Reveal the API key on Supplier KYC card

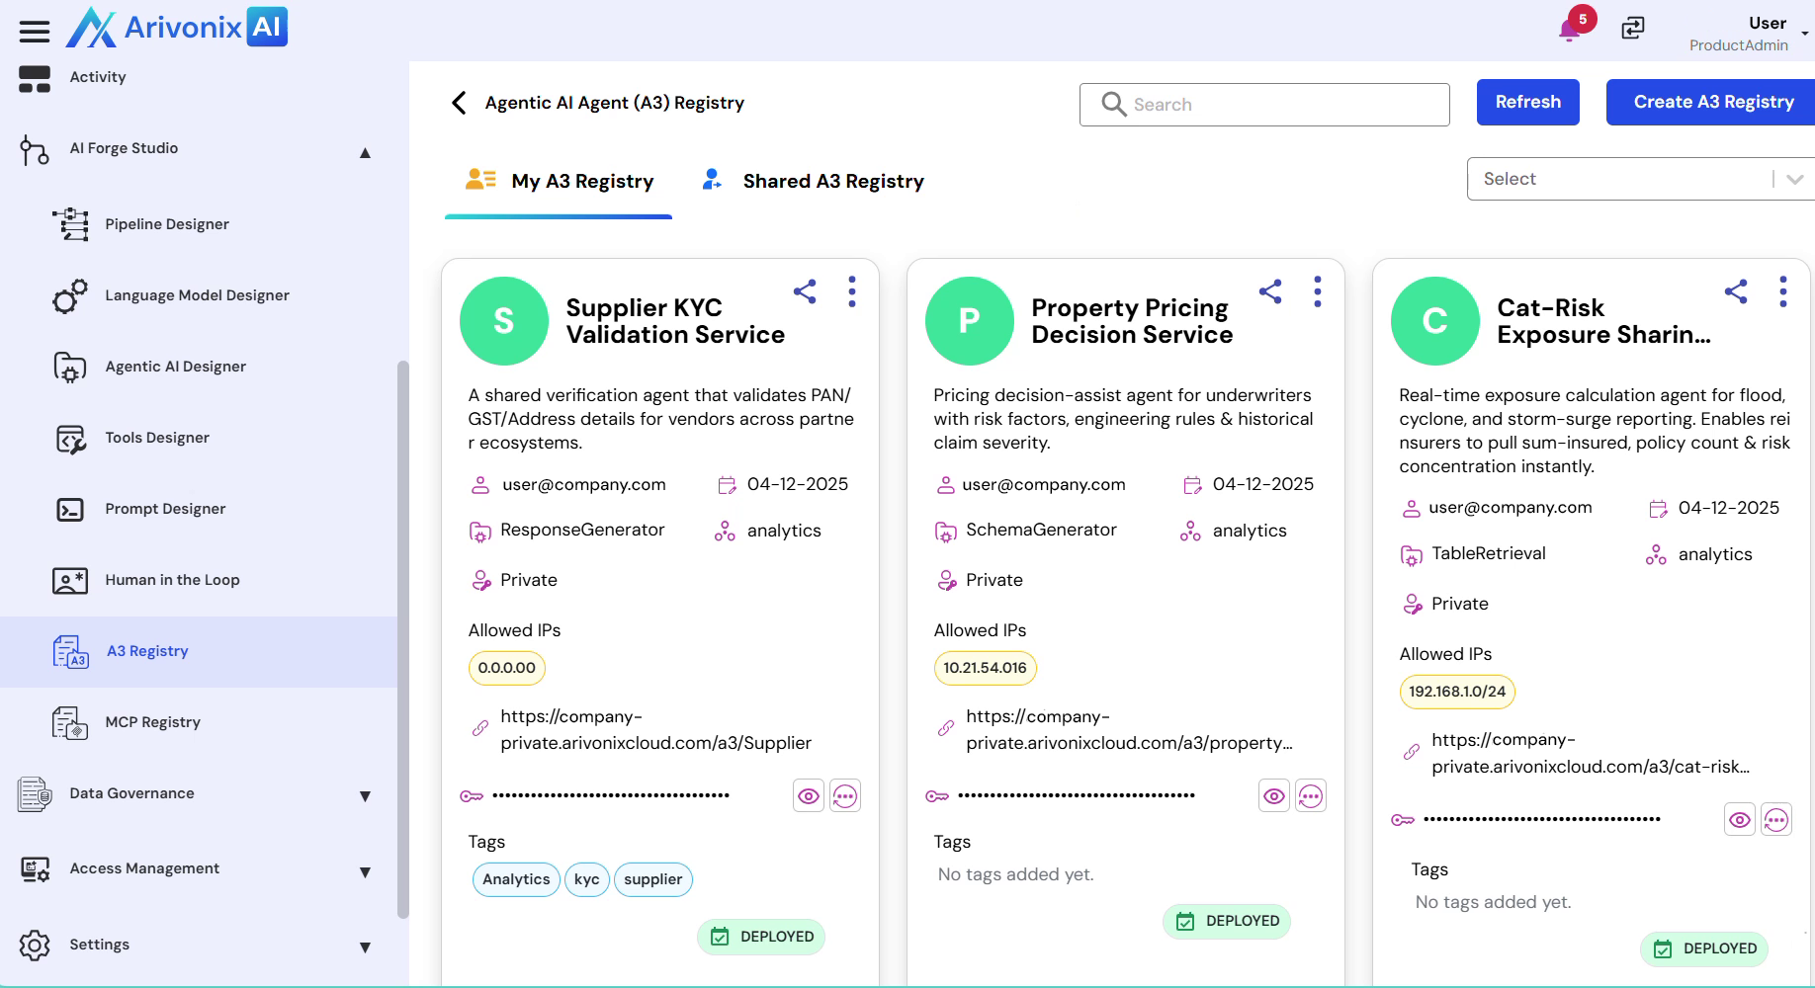coord(809,796)
